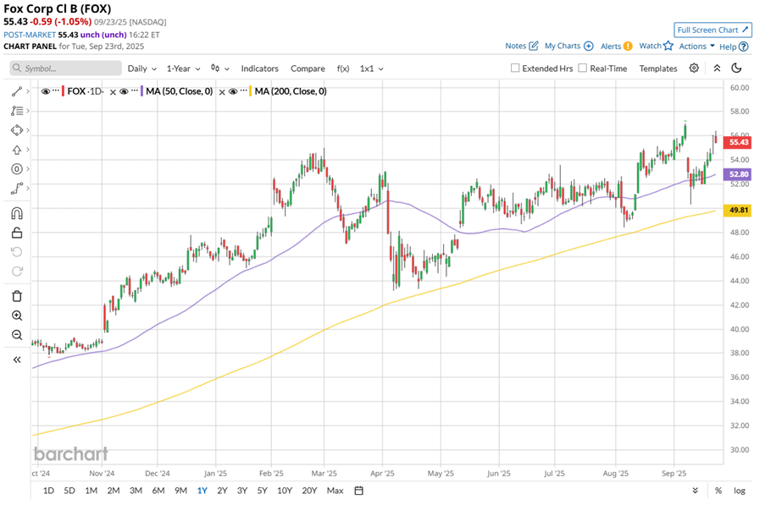
Task: Toggle percent scale button
Action: pos(718,491)
